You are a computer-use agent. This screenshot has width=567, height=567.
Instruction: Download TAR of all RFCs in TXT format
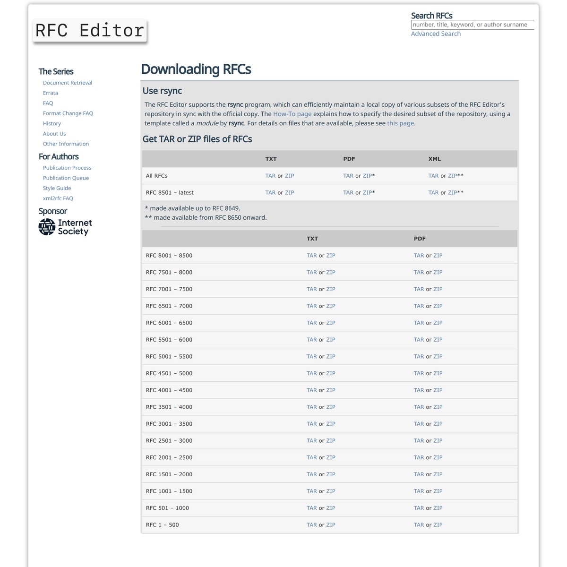pyautogui.click(x=270, y=175)
